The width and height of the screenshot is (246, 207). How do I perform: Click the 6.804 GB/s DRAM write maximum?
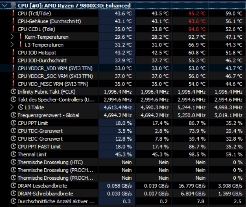(x=193, y=194)
